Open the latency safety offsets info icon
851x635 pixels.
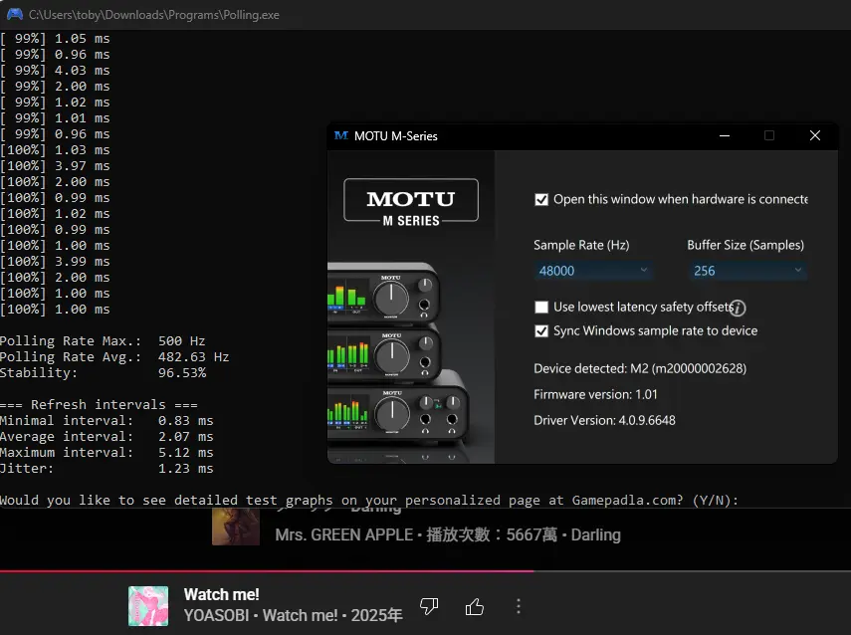[x=738, y=308]
